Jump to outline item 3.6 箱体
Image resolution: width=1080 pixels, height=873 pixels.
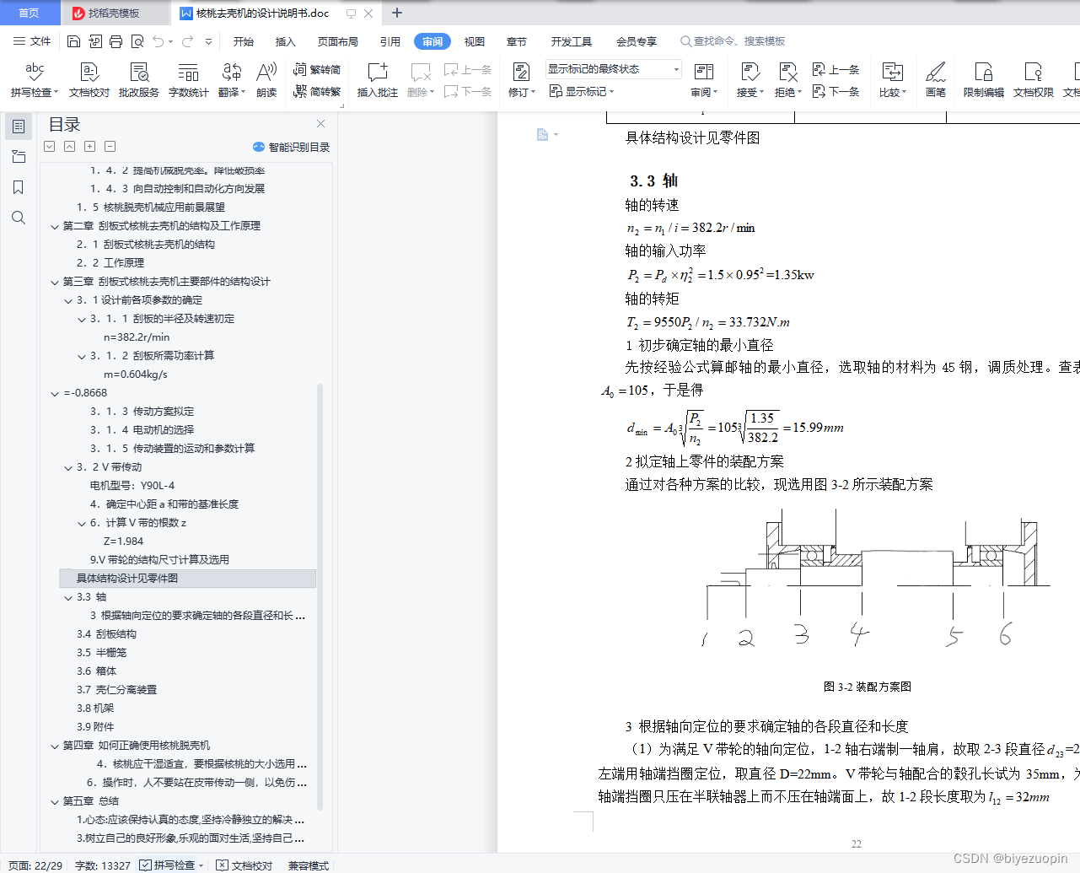97,671
